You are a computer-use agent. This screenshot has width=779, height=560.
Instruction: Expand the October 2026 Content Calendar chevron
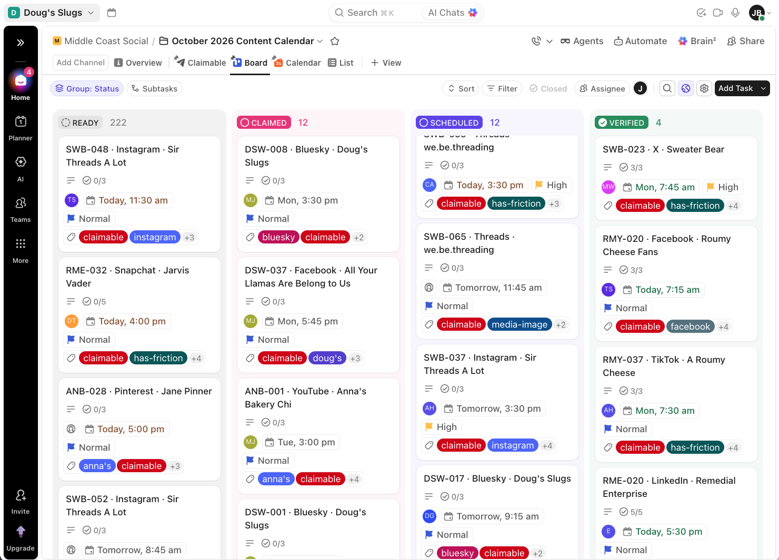pos(320,41)
